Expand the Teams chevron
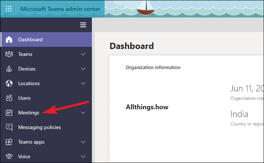The image size is (264, 163). pyautogui.click(x=83, y=54)
